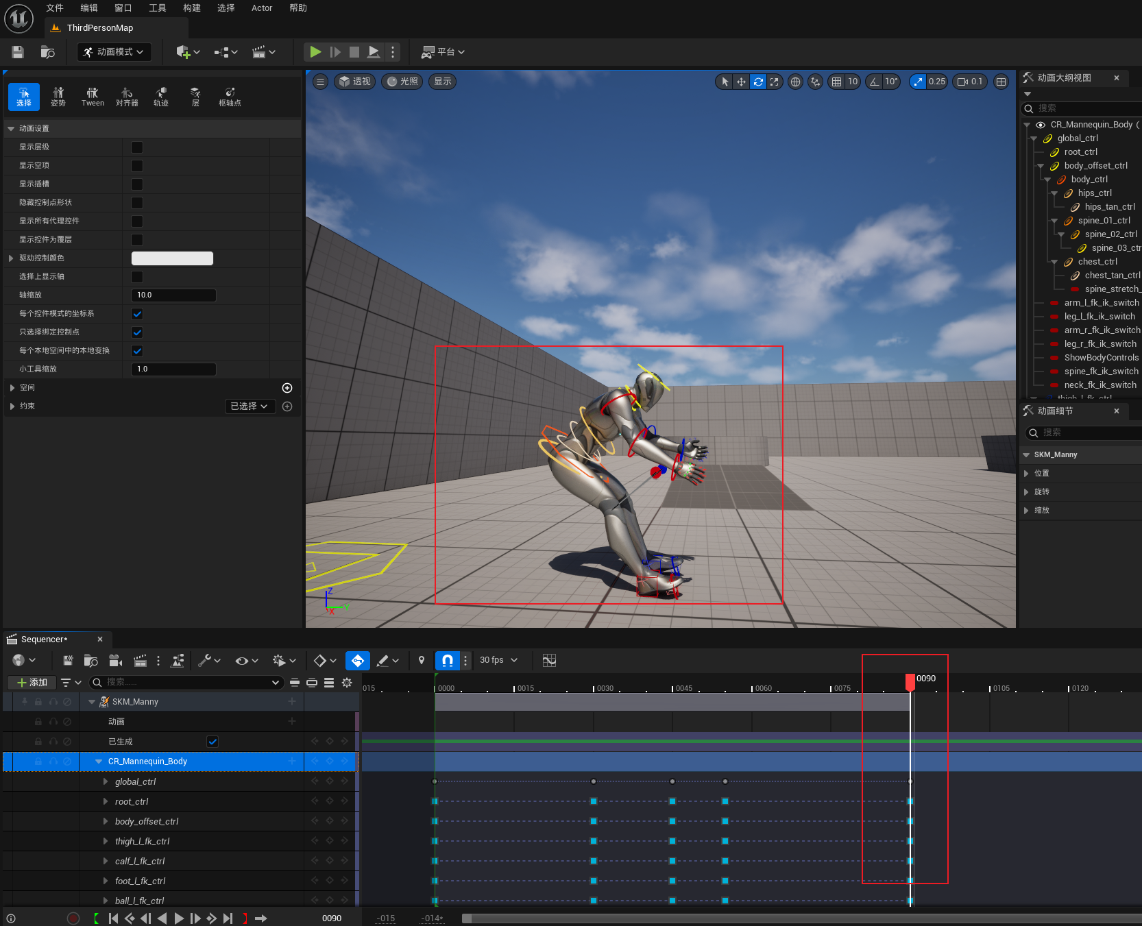Click the Sequencer marker pin icon
This screenshot has width=1142, height=926.
point(422,660)
